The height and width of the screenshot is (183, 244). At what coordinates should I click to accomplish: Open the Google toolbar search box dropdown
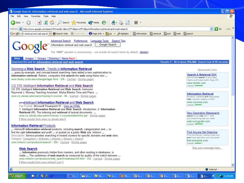pos(50,34)
